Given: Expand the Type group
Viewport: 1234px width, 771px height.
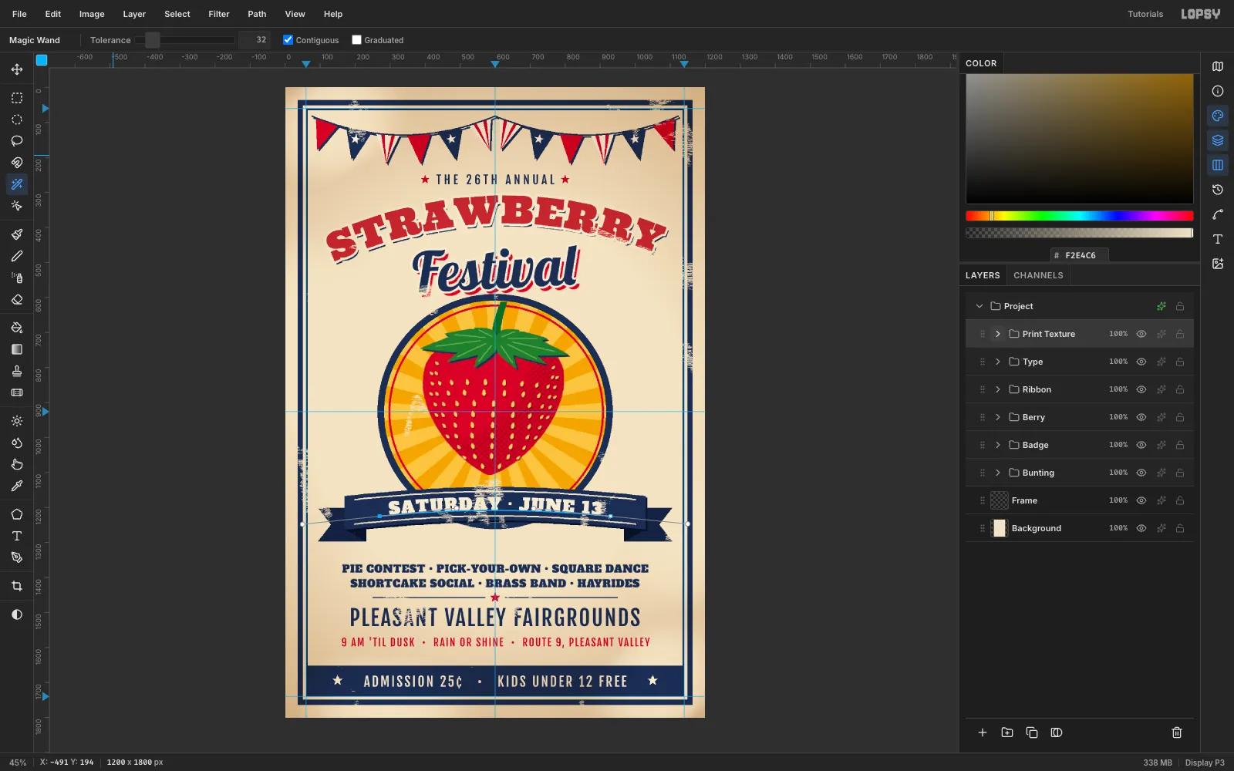Looking at the screenshot, I should (x=998, y=362).
